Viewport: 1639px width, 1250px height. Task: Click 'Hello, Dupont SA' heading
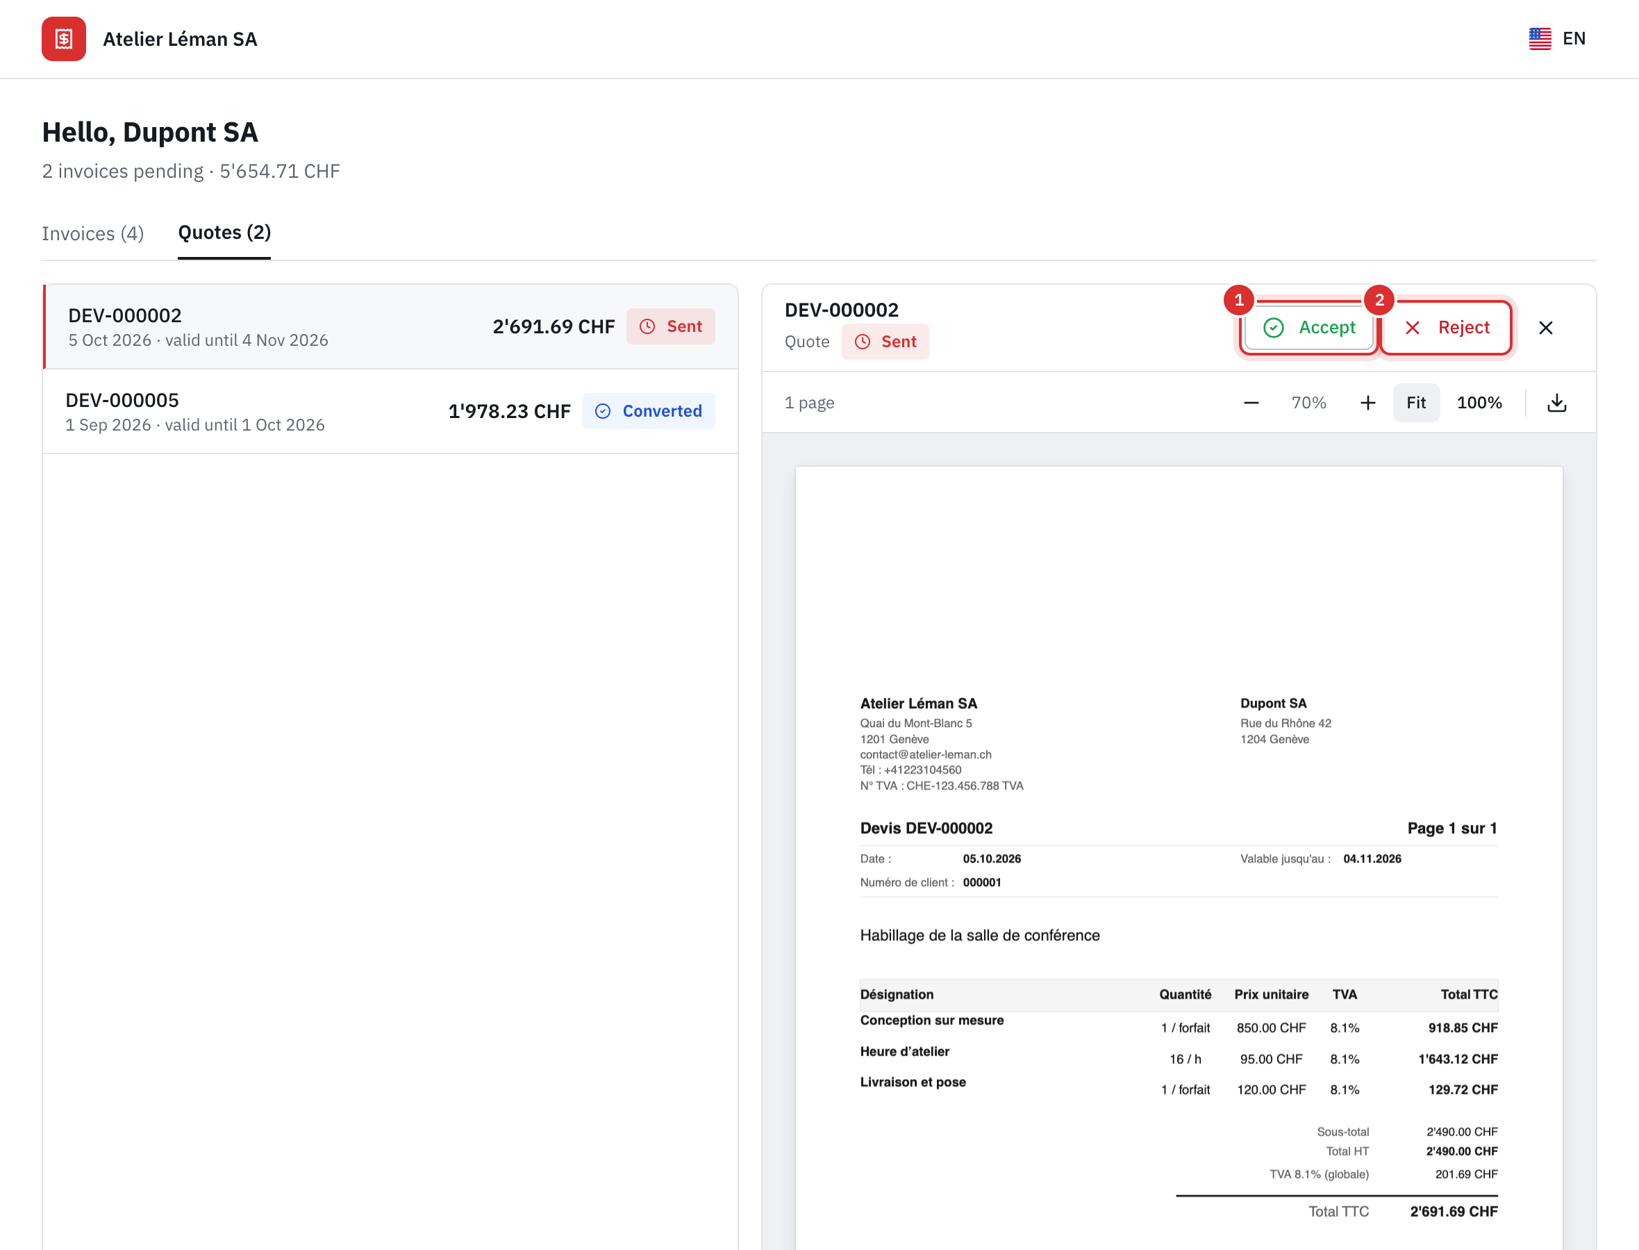pyautogui.click(x=150, y=133)
